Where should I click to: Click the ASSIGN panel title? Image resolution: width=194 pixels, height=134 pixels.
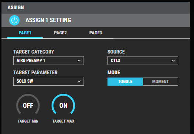click(16, 8)
